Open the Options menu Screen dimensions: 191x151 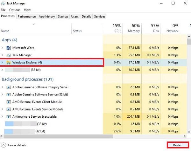tap(15, 10)
